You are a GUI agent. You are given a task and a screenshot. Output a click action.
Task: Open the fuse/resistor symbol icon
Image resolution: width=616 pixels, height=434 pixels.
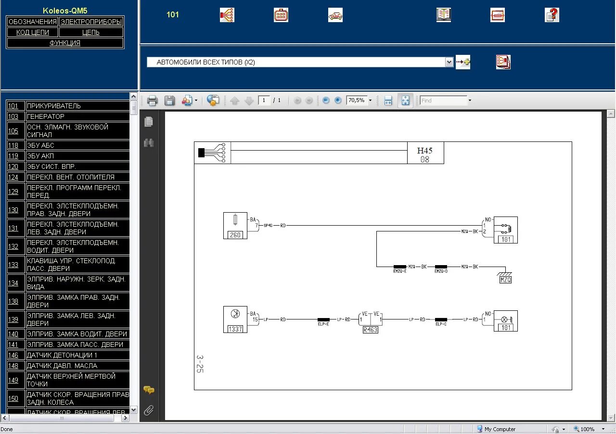pos(498,15)
